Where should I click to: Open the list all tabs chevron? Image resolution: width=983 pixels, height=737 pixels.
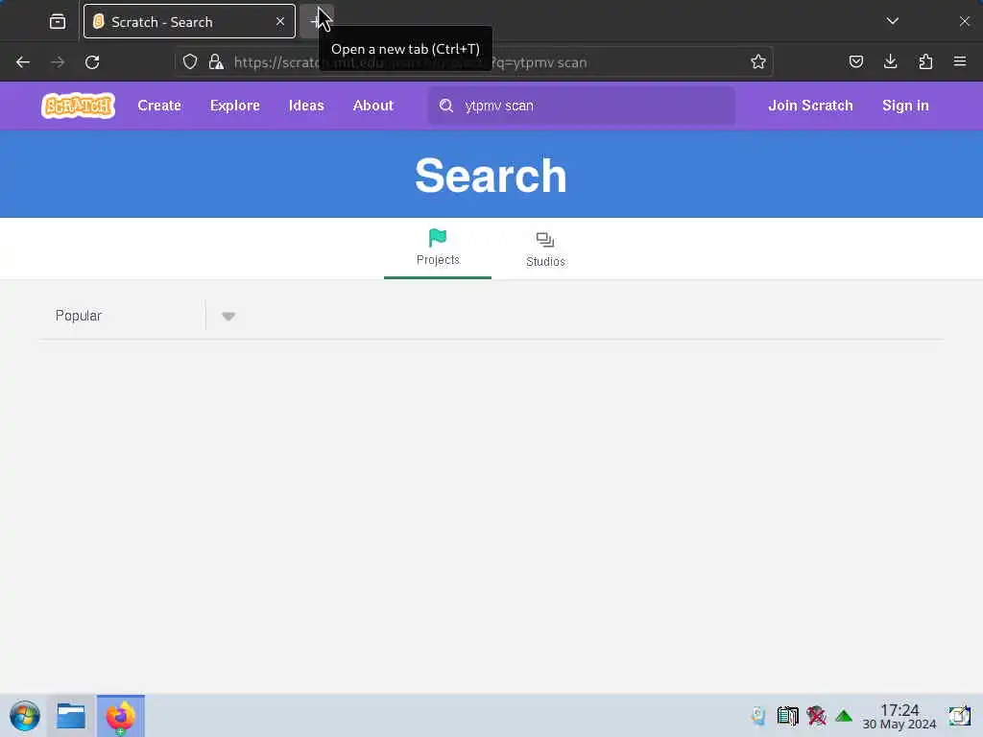point(892,21)
